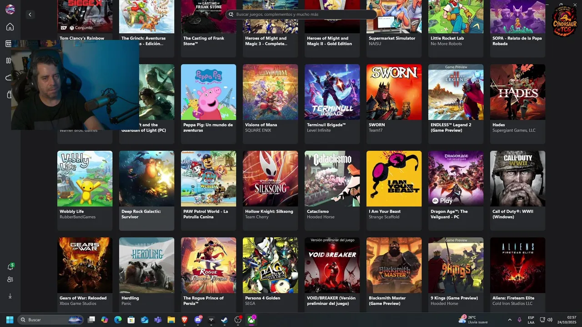Open the Game Pass sidebar icon

[x=8, y=44]
